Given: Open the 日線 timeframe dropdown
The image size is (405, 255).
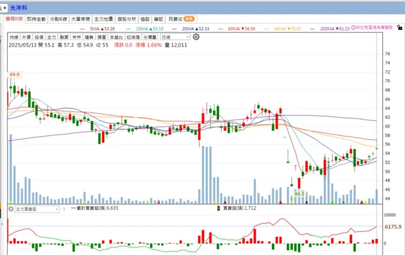Looking at the screenshot, I should pos(175,37).
